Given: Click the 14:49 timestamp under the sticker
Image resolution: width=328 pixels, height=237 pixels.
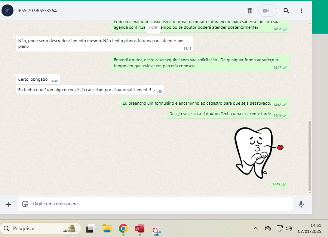Looking at the screenshot, I should (x=276, y=184).
